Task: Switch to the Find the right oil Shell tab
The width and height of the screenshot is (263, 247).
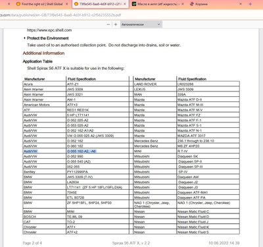Action: point(42,4)
